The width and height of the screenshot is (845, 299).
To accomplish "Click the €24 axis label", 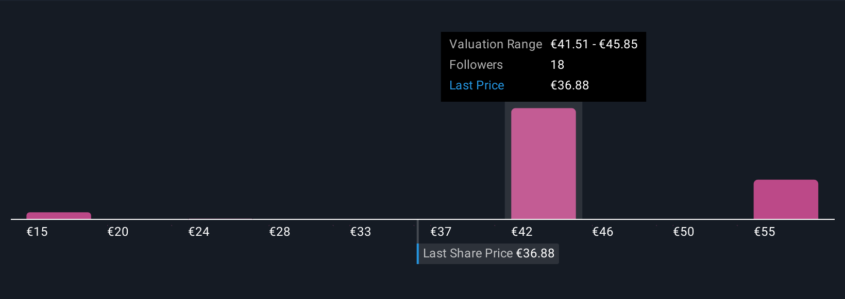I will (199, 232).
